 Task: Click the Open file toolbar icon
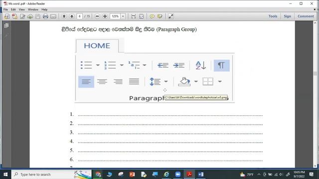[7, 16]
